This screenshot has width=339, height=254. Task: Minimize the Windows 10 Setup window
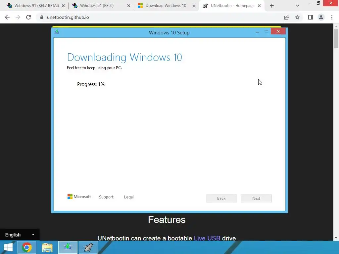[x=258, y=32]
